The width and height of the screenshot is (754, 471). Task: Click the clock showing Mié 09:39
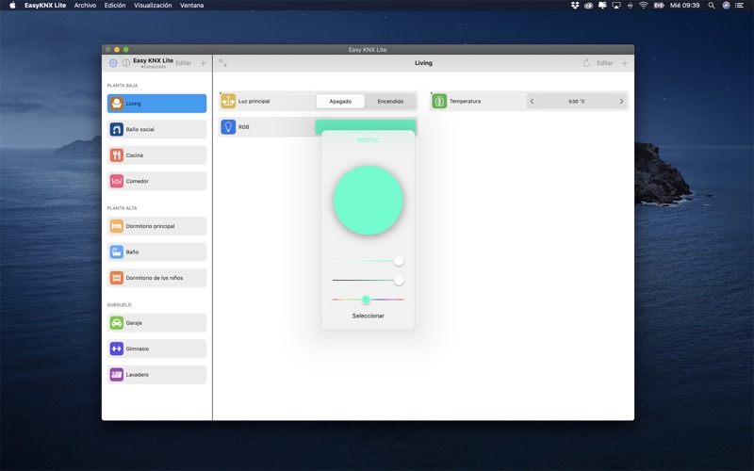coord(685,6)
